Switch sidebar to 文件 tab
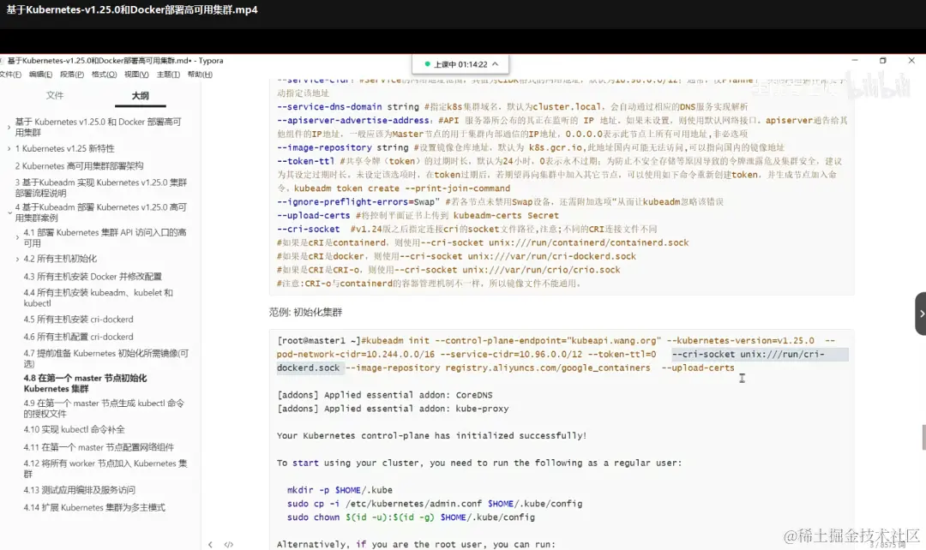926x550 pixels. click(x=55, y=95)
